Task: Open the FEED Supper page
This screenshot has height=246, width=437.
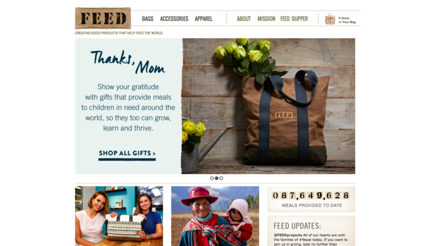Action: click(x=294, y=19)
